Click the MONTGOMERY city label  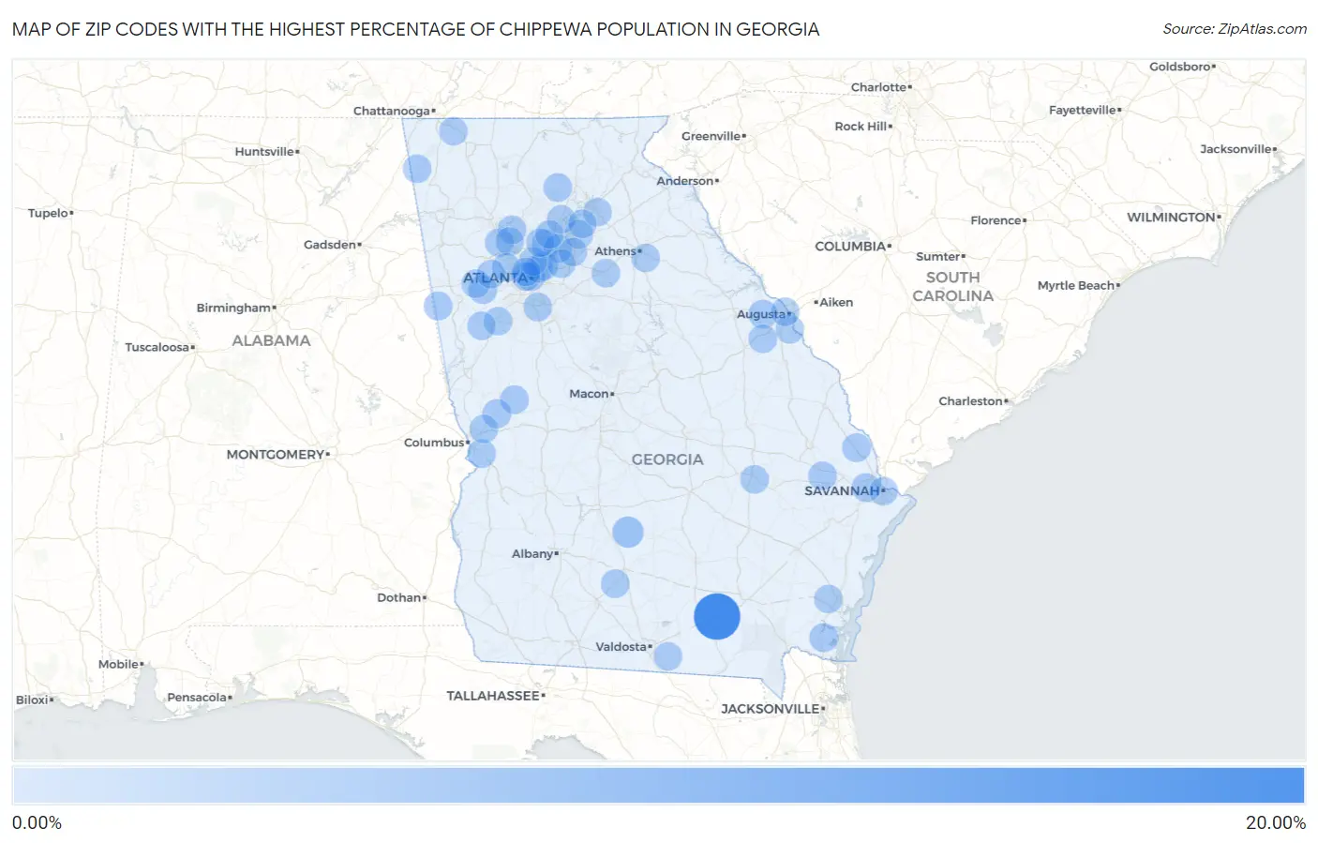(275, 455)
